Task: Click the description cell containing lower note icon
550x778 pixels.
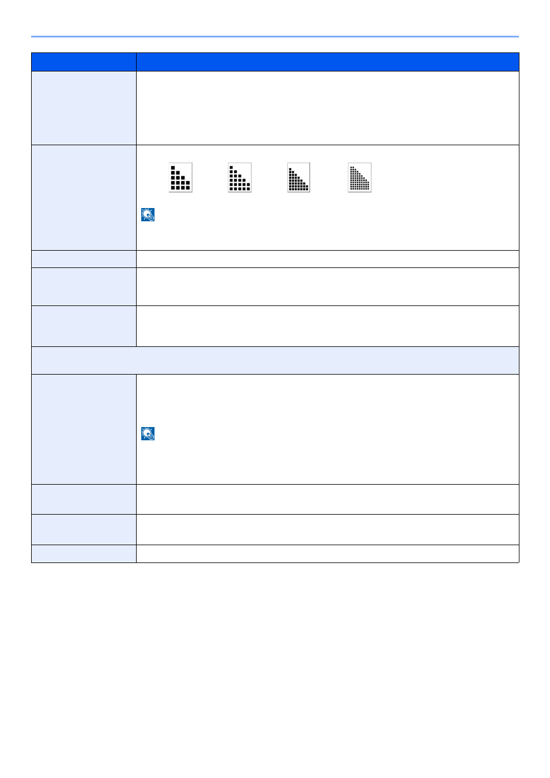Action: 327,429
